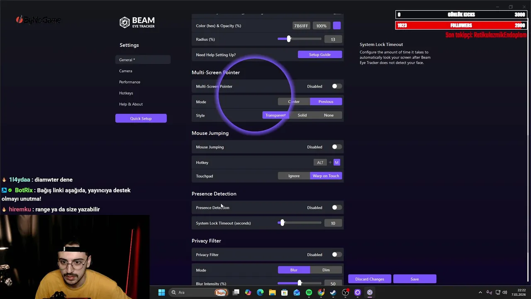Open Beam Eye Tracker taskbar icon
This screenshot has width=531, height=299.
[370, 292]
